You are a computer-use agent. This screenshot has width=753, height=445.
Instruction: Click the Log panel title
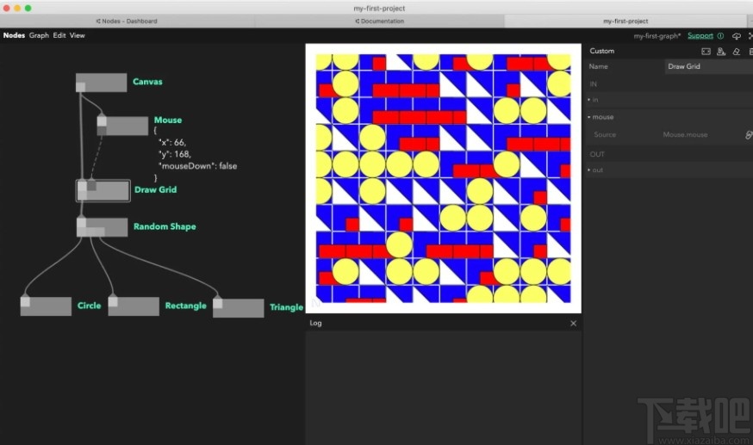[315, 323]
